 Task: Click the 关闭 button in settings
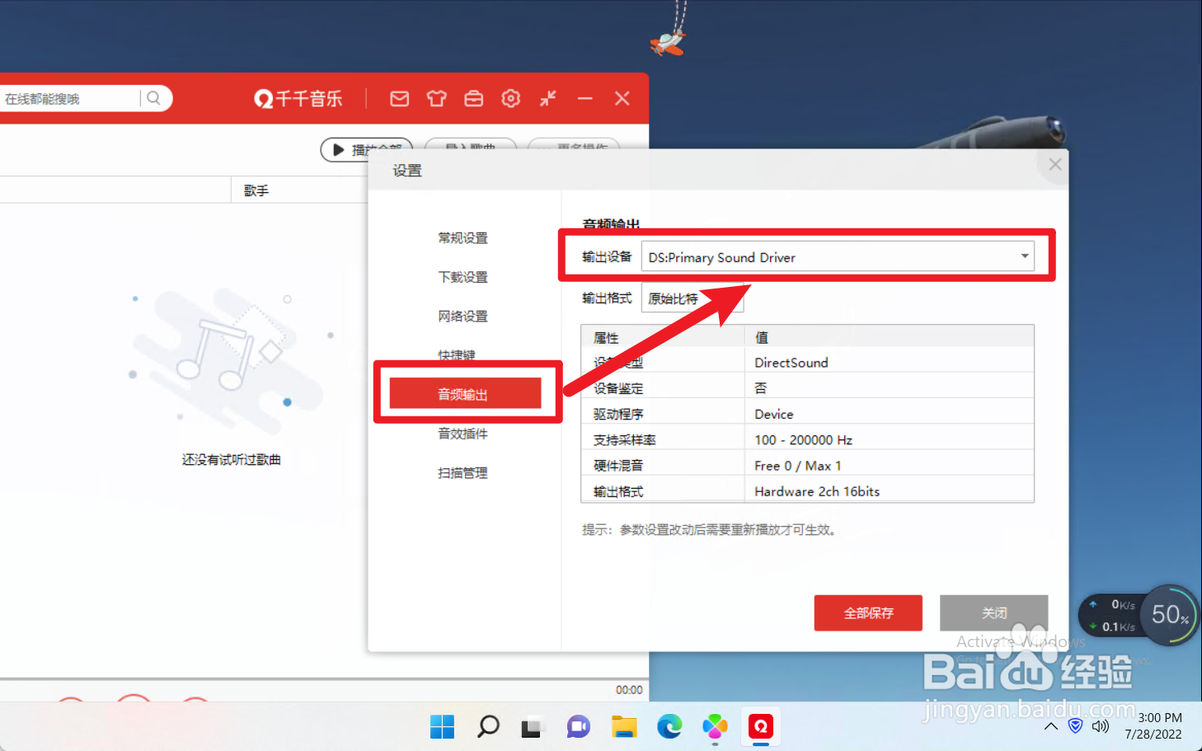(994, 613)
